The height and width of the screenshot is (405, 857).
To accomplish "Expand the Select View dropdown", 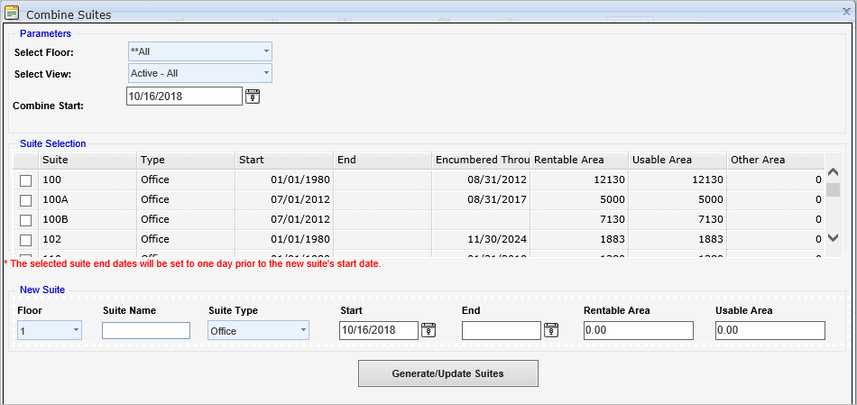I will tap(200, 73).
